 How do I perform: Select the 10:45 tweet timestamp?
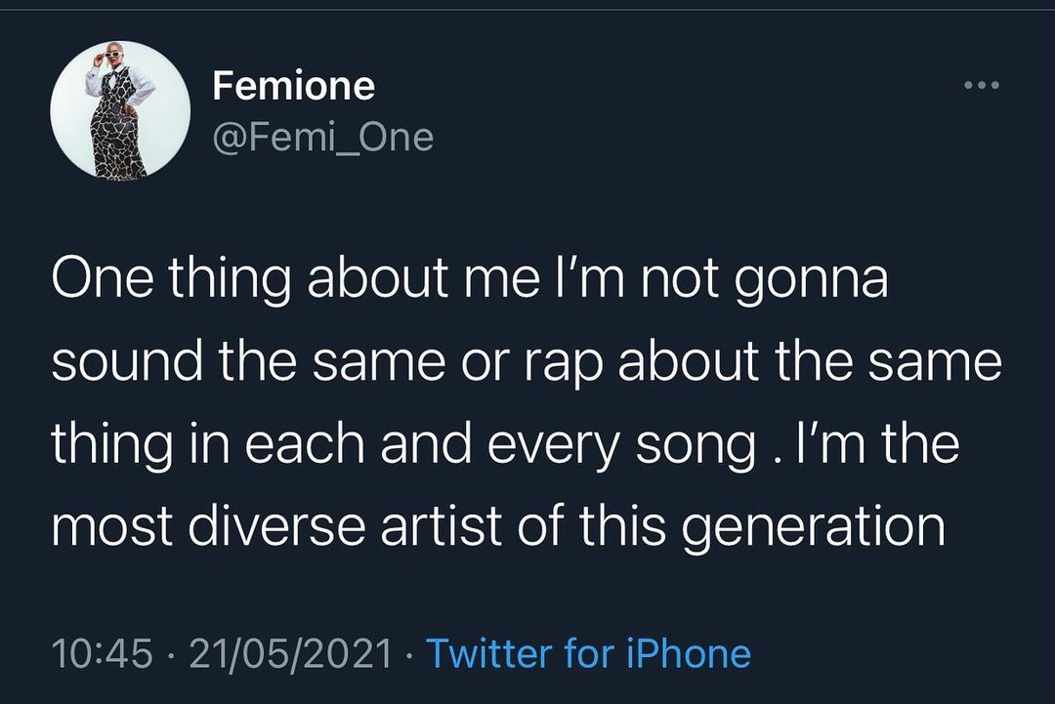(103, 654)
